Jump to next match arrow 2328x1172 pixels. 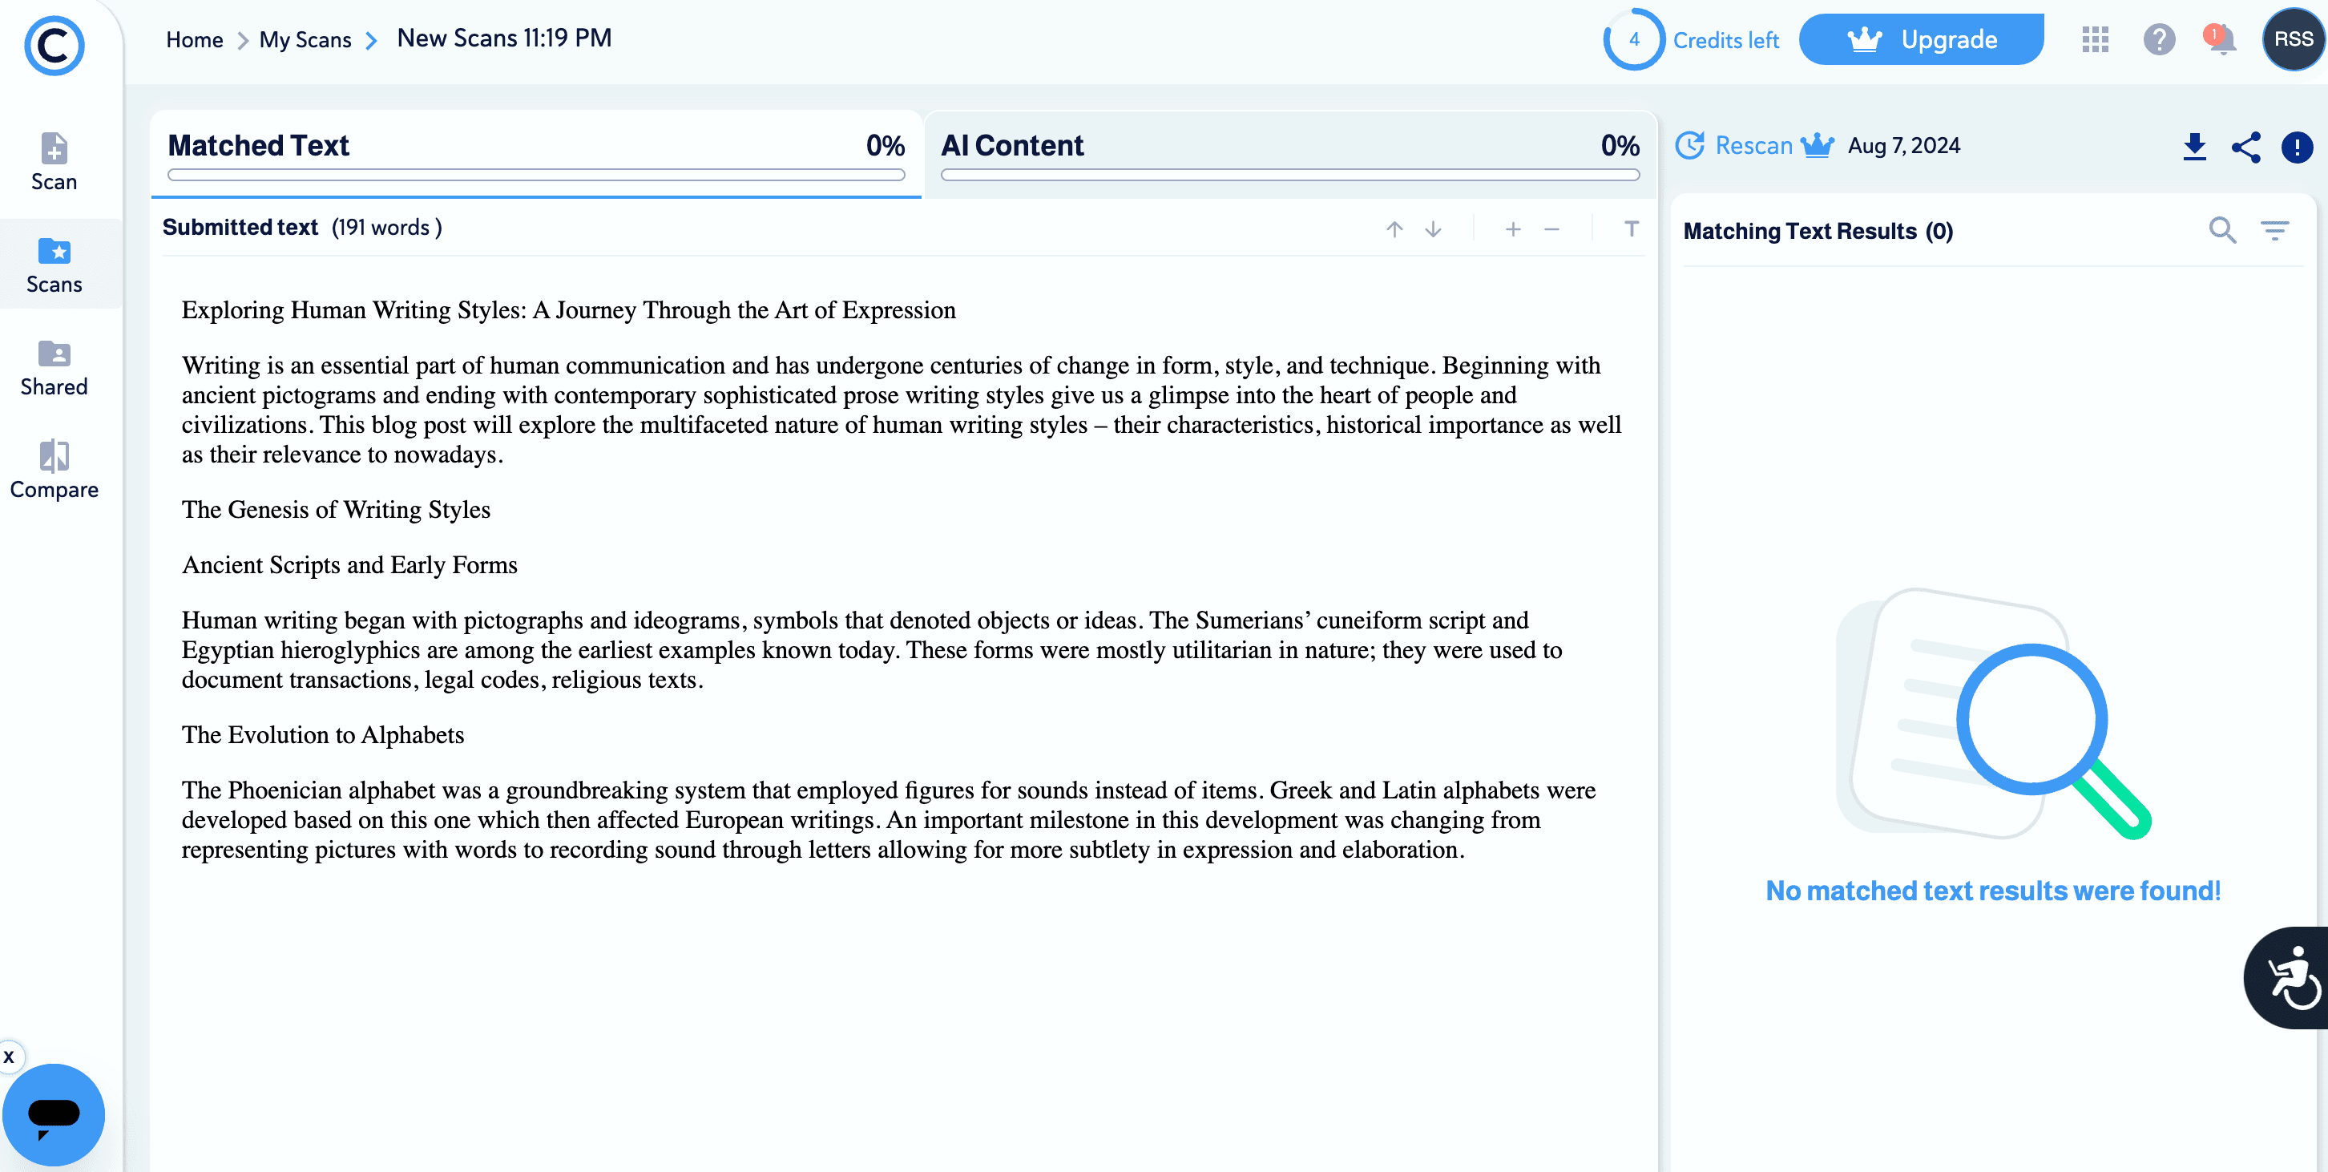point(1434,228)
